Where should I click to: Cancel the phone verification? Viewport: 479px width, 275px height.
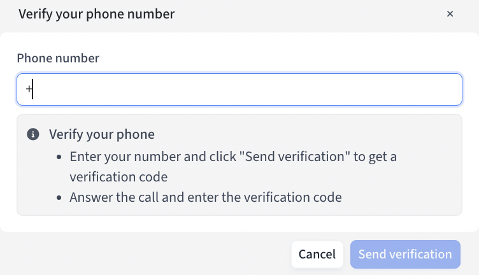[317, 254]
